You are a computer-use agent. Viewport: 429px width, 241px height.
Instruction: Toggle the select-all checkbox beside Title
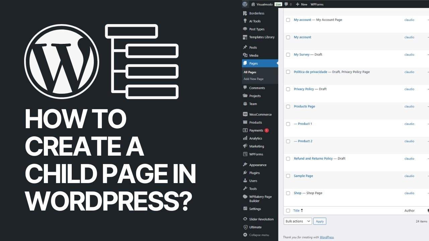[x=288, y=211]
